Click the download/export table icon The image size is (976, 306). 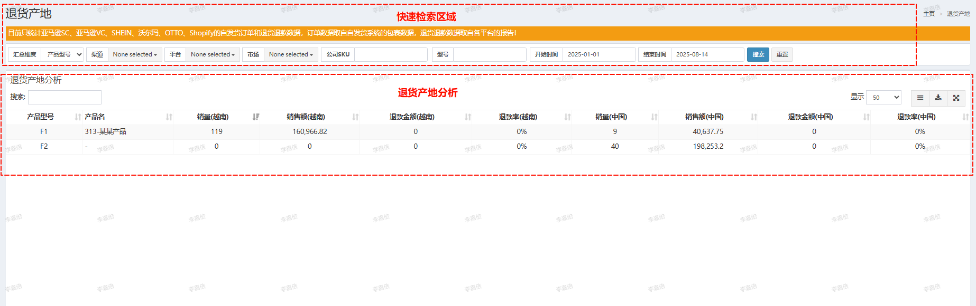coord(938,98)
